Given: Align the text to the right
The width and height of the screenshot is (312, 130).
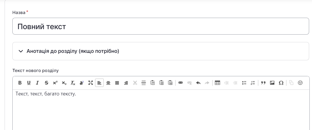Looking at the screenshot, I should point(126,83).
